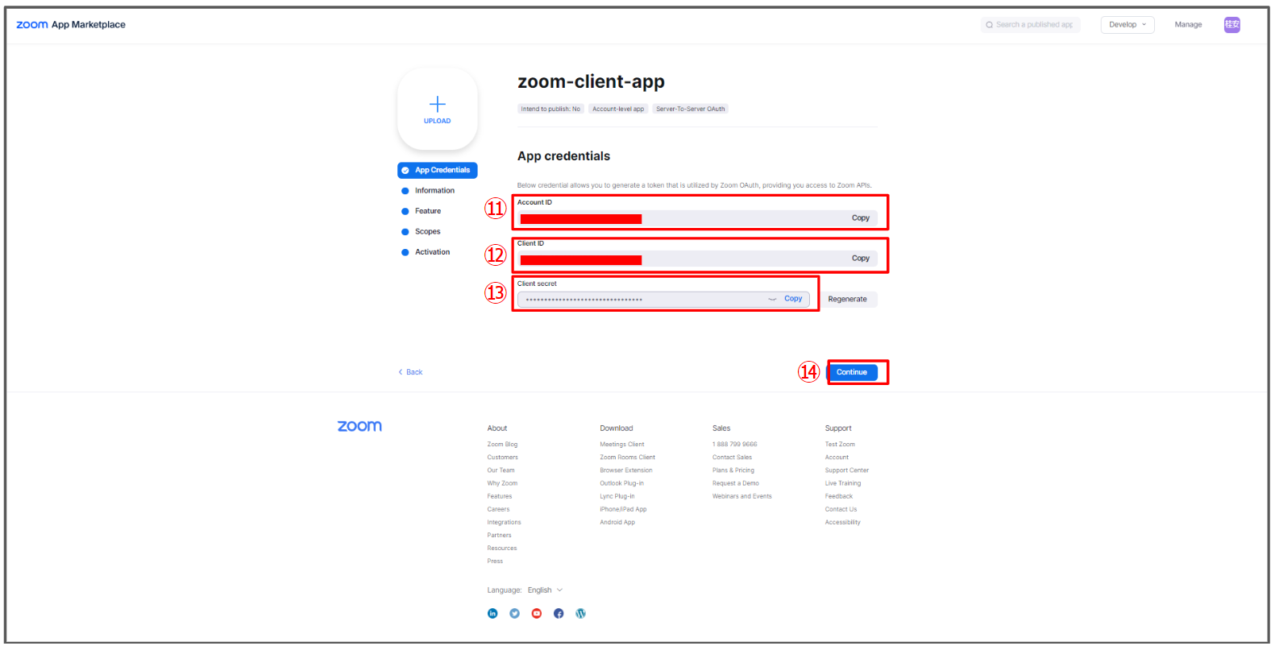The width and height of the screenshot is (1271, 646).
Task: Open the Account link under Support
Action: (837, 458)
